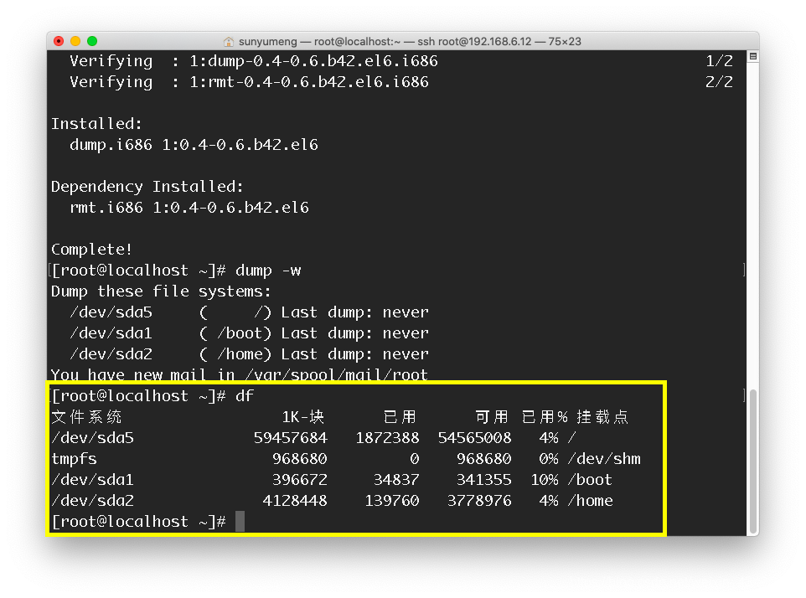Click the home folder icon in title bar
The image size is (806, 598).
tap(229, 42)
